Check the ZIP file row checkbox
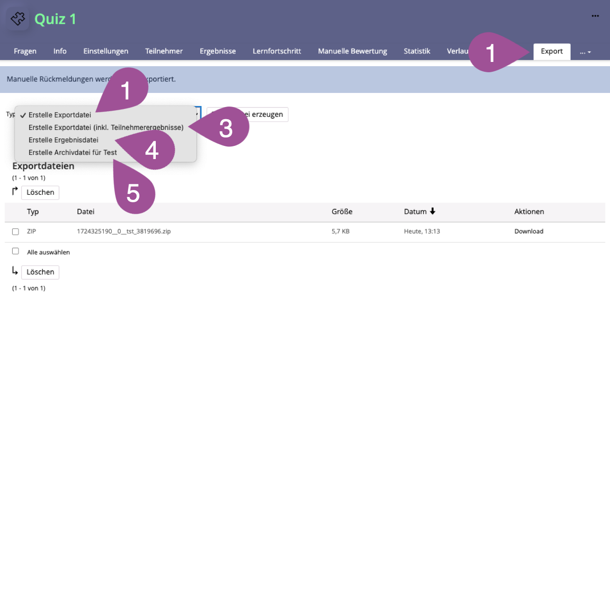 [x=15, y=232]
